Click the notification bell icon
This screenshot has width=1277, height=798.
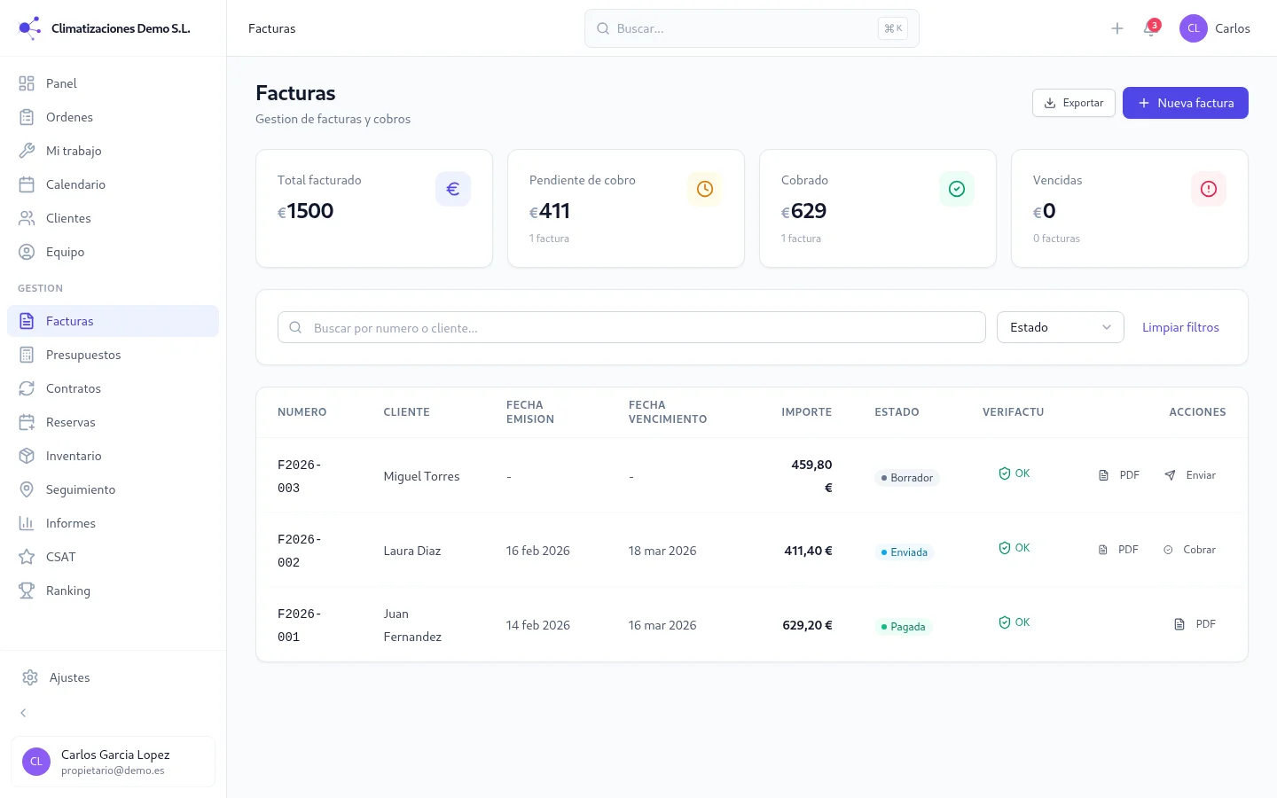coord(1150,28)
